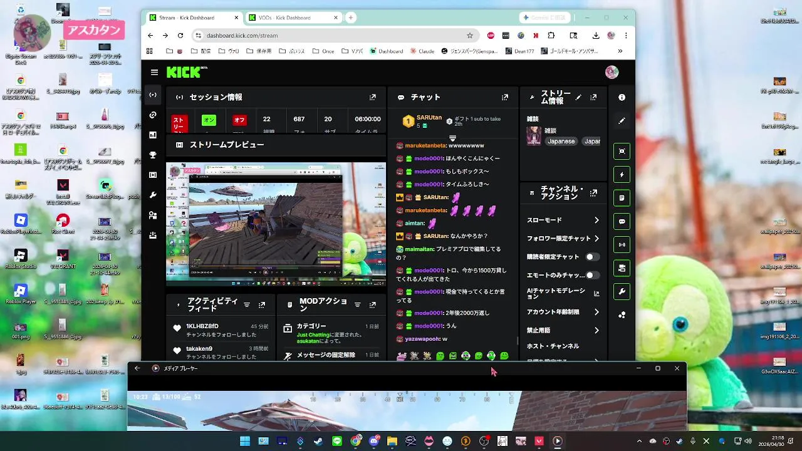Toggle the document MOD-actions widget in right toolbar
This screenshot has height=451, width=802.
point(622,198)
